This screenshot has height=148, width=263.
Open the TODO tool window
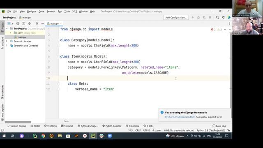[x=35, y=126]
